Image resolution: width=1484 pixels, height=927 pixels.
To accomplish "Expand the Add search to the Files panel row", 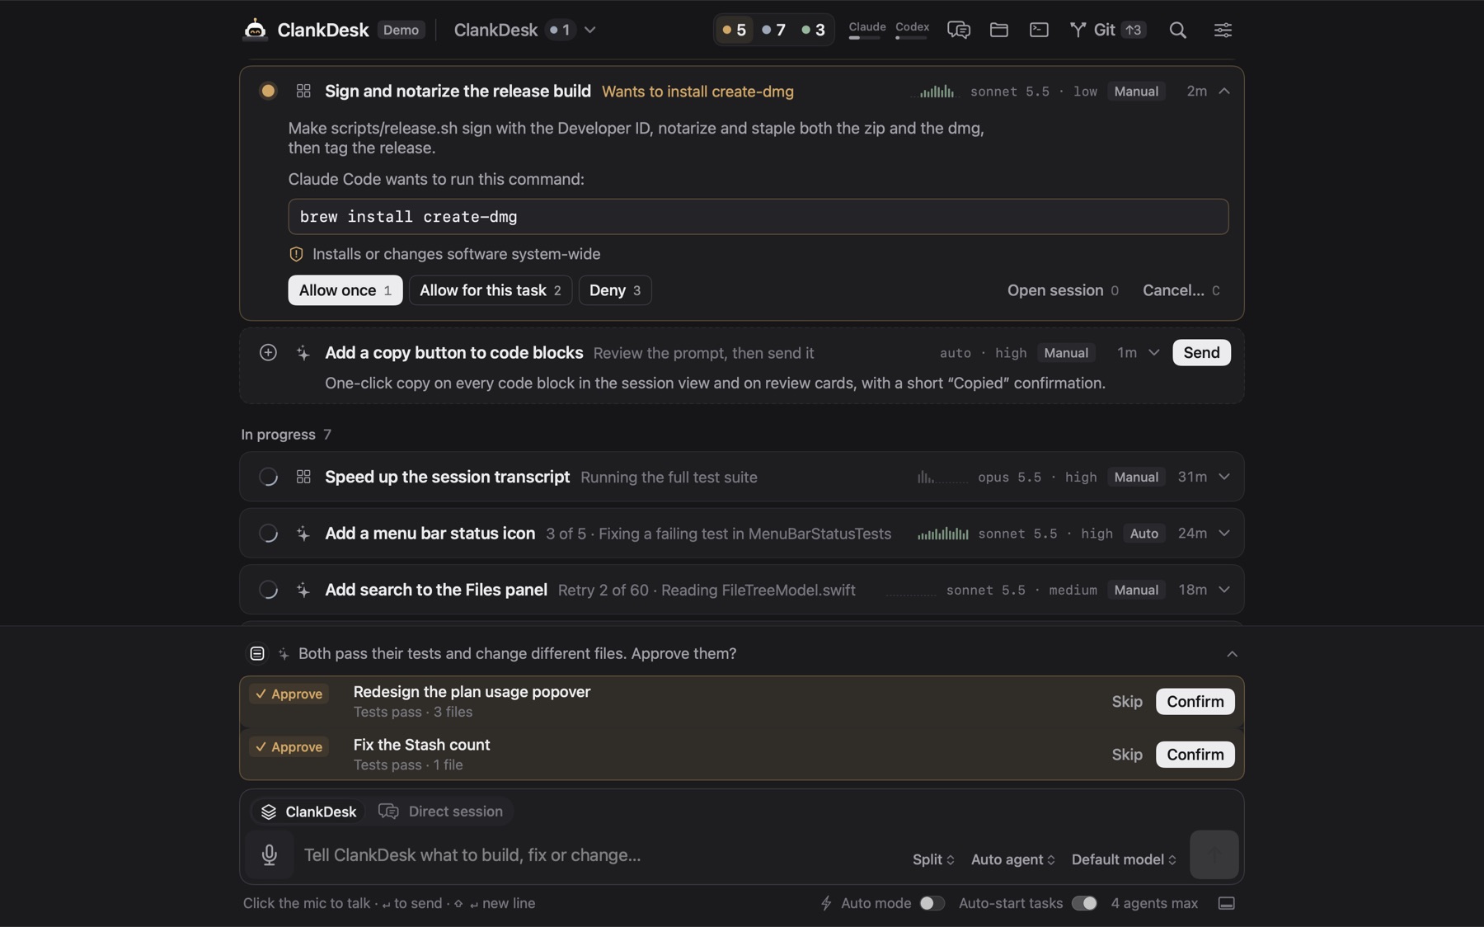I will pos(1224,590).
